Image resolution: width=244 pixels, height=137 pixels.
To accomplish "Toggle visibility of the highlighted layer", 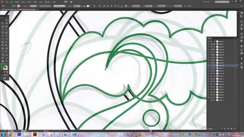I will coord(209,65).
